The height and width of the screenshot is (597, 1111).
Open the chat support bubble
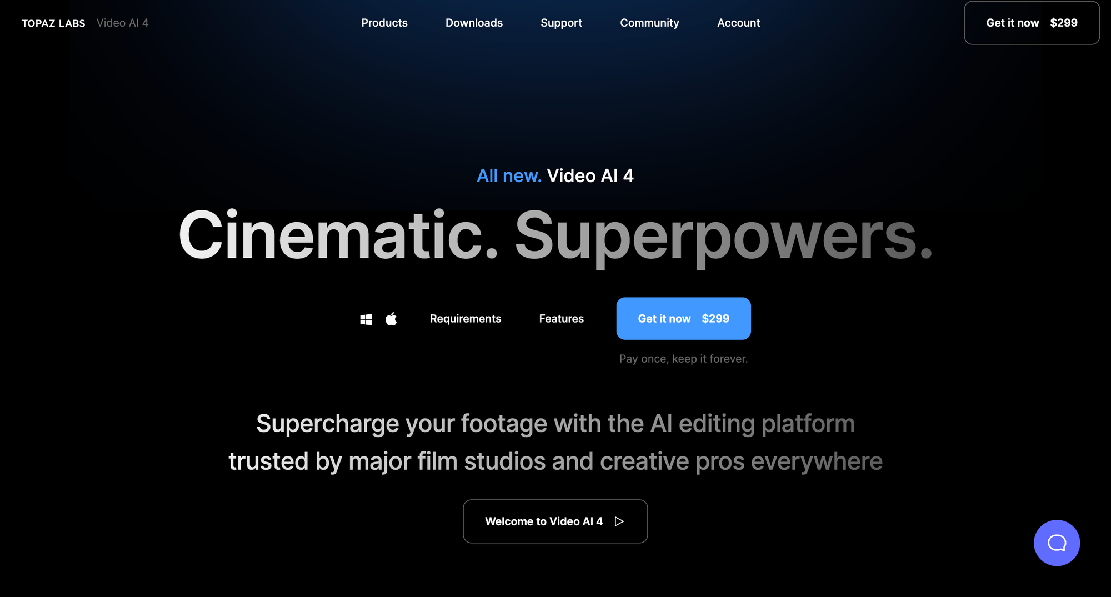1057,543
